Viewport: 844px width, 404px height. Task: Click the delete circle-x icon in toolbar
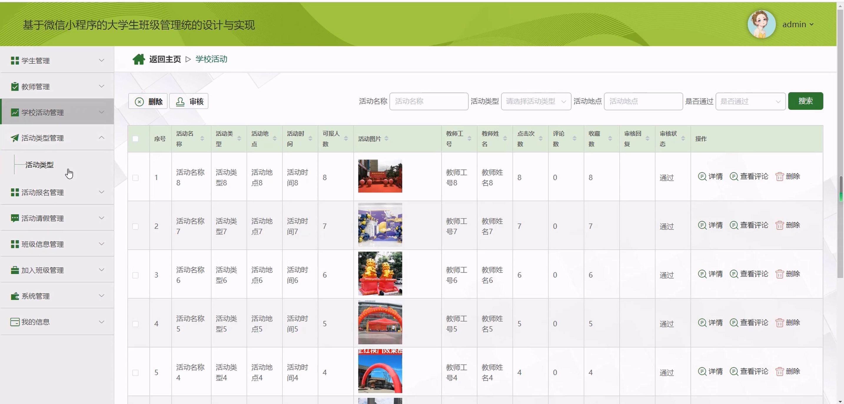(139, 102)
